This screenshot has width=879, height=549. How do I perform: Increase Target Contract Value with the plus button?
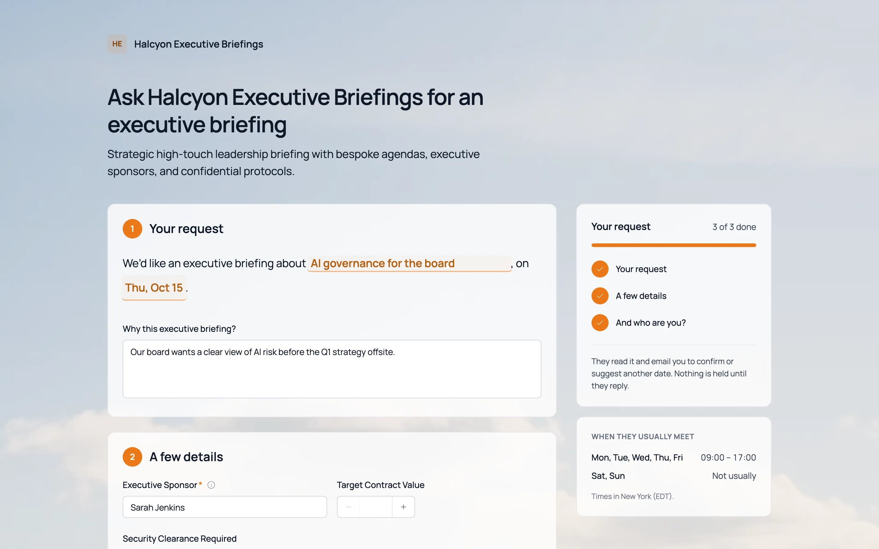click(x=403, y=507)
